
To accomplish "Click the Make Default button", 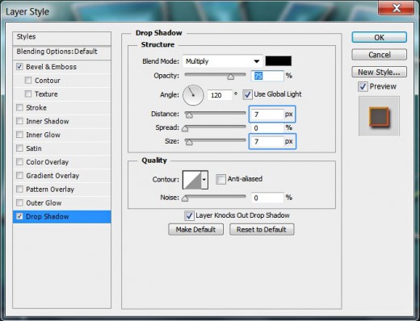I will pos(195,230).
